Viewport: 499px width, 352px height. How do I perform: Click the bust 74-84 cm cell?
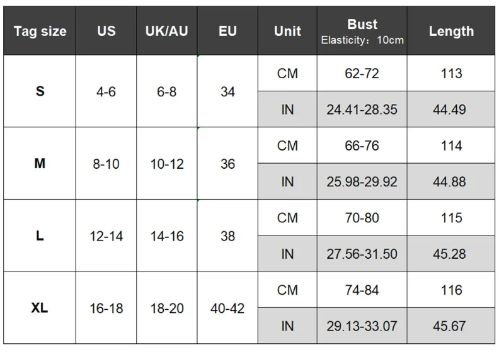pos(362,290)
